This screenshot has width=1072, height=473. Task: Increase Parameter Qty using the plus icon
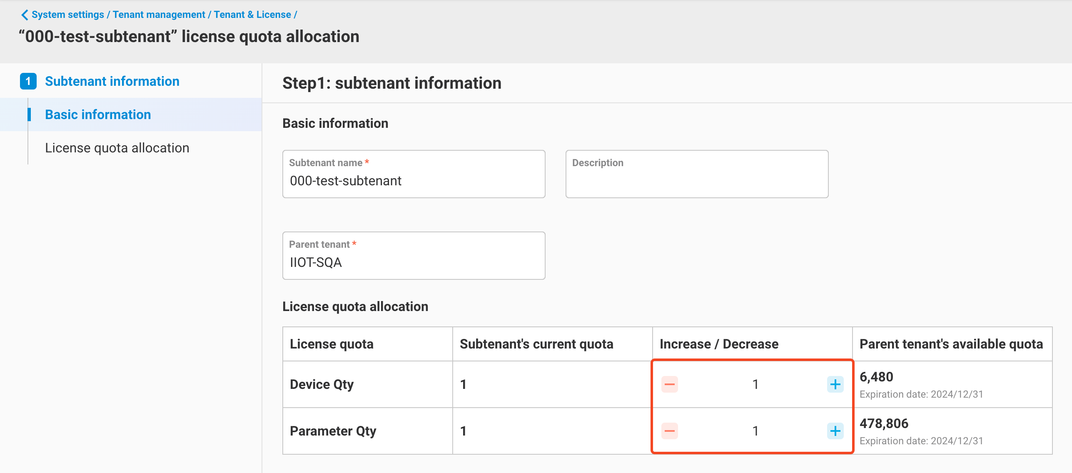click(x=835, y=431)
